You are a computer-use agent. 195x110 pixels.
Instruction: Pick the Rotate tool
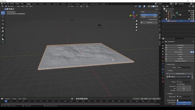pos(3,24)
